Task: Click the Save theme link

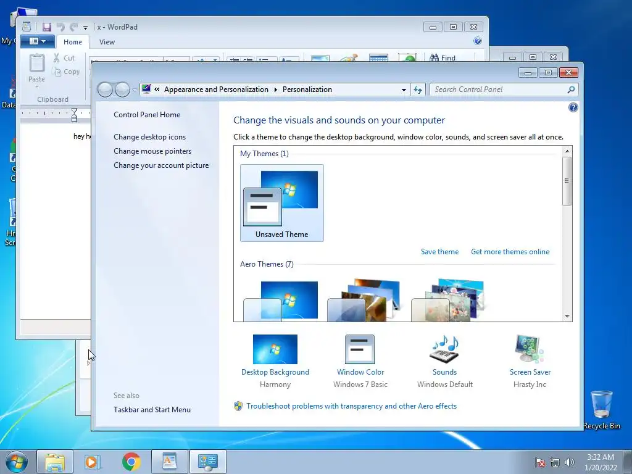Action: [439, 252]
